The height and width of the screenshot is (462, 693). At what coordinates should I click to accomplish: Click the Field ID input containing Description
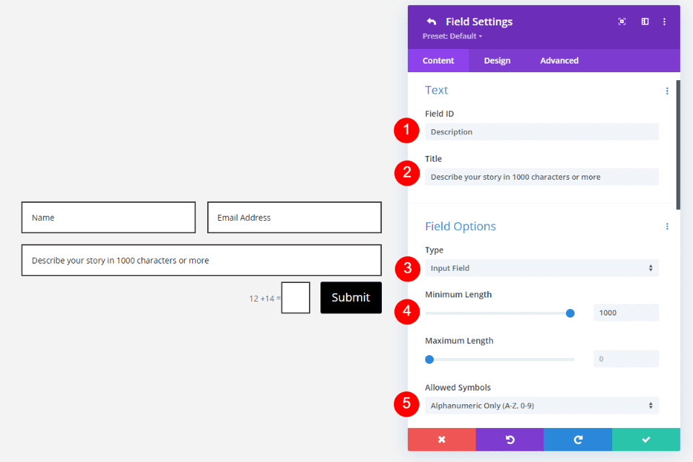[541, 131]
